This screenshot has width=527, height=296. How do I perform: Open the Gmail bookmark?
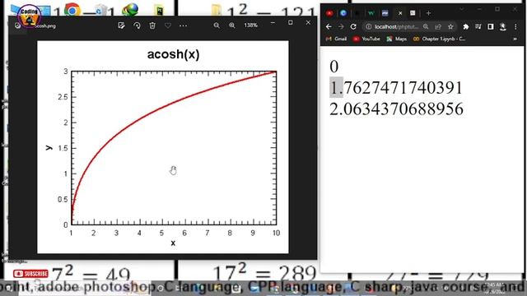point(337,39)
